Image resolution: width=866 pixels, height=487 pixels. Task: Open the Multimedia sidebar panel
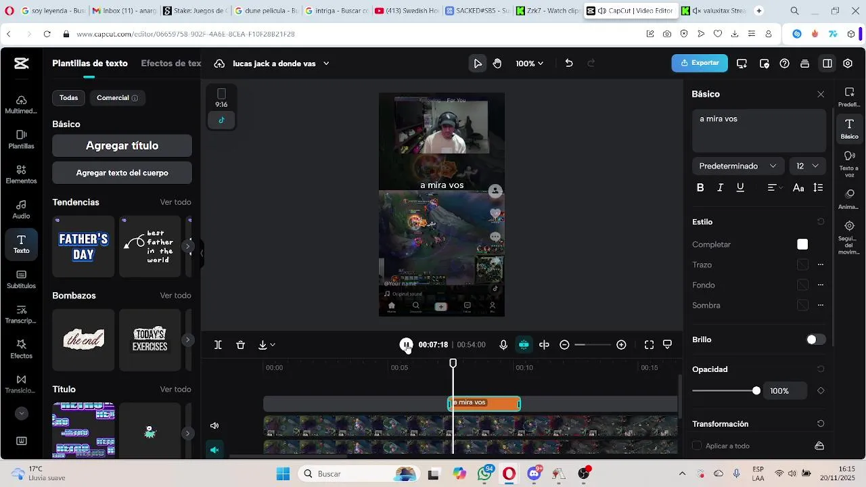click(x=21, y=104)
